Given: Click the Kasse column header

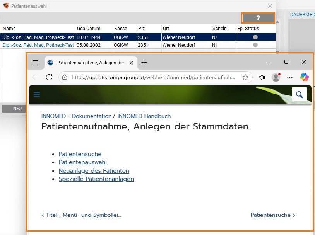Looking at the screenshot, I should click(124, 29).
